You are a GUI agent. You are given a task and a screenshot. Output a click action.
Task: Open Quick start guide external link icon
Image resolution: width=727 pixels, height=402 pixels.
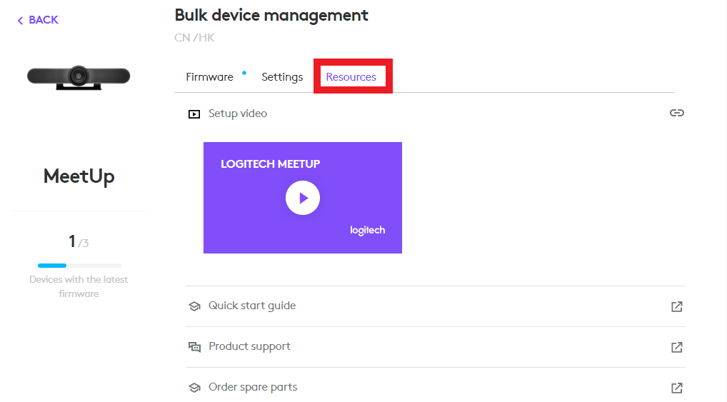[676, 306]
